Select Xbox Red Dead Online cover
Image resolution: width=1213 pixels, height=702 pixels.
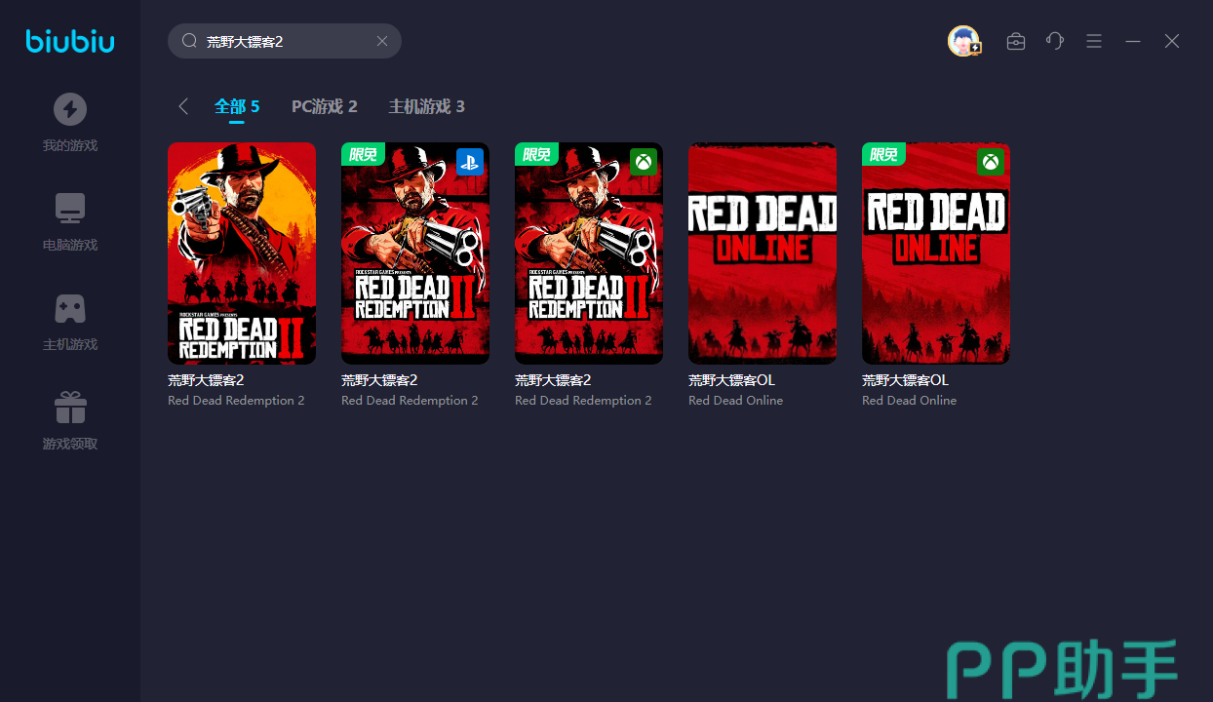(936, 253)
